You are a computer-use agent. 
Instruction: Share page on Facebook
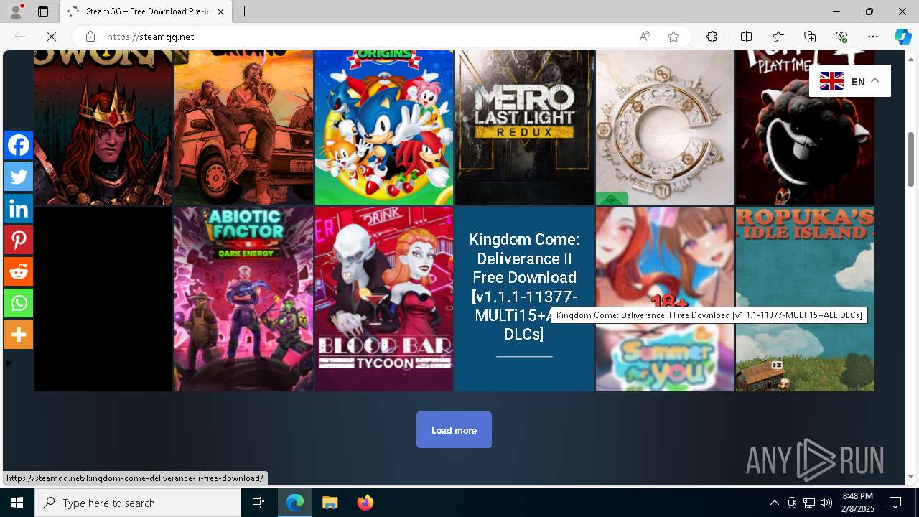19,145
